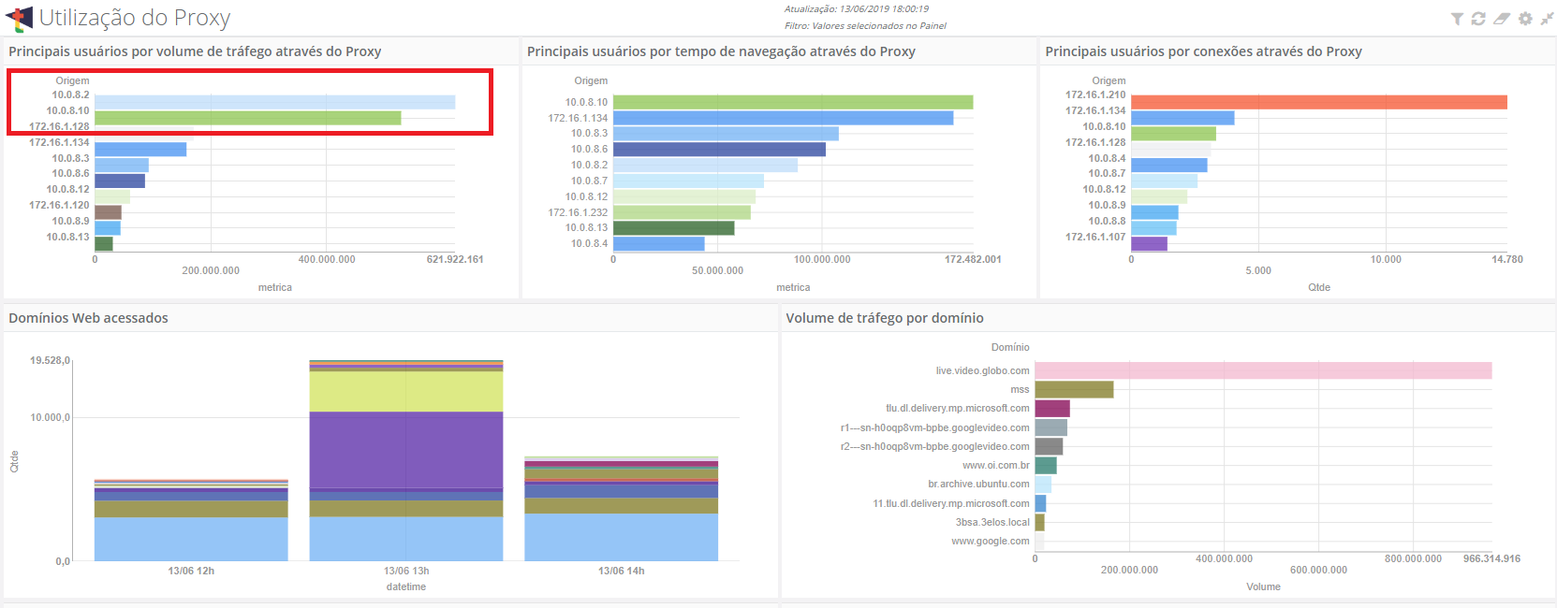Select the 10.0.8.2 bar in the tráfego volume chart
The image size is (1557, 608).
point(274,102)
